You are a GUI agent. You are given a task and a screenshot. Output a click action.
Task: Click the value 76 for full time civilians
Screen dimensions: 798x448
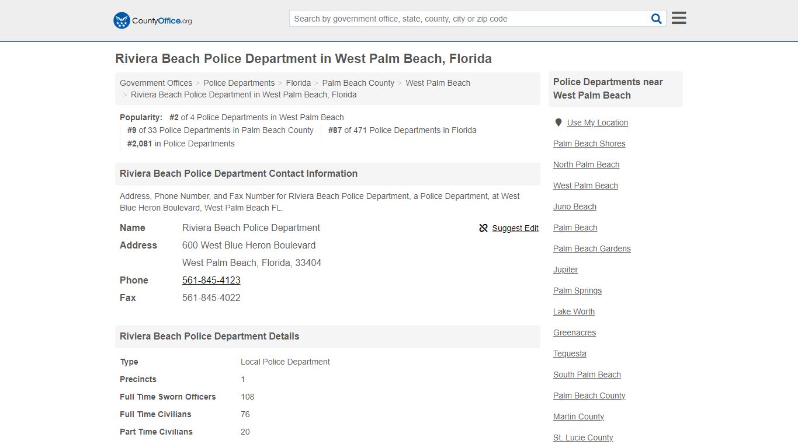pyautogui.click(x=245, y=414)
